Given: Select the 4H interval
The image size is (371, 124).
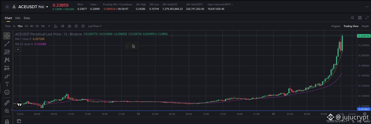Looking at the screenshot, I should pyautogui.click(x=32, y=26).
